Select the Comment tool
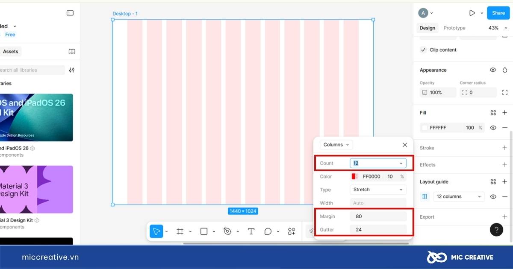The image size is (513, 269). [x=268, y=231]
